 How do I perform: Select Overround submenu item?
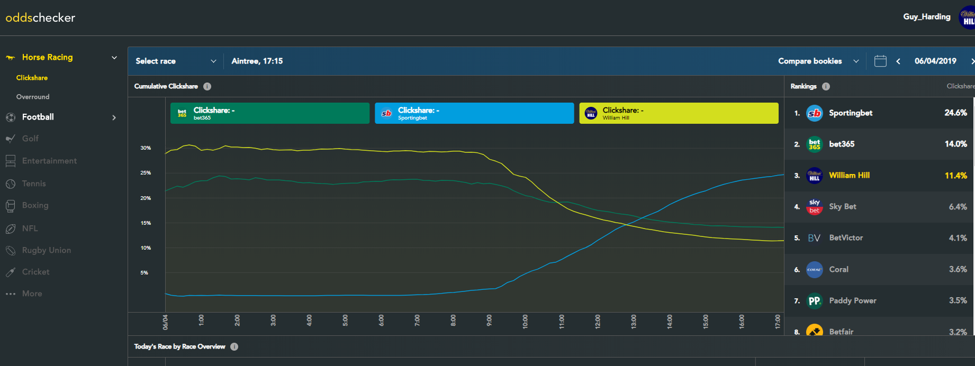point(33,97)
